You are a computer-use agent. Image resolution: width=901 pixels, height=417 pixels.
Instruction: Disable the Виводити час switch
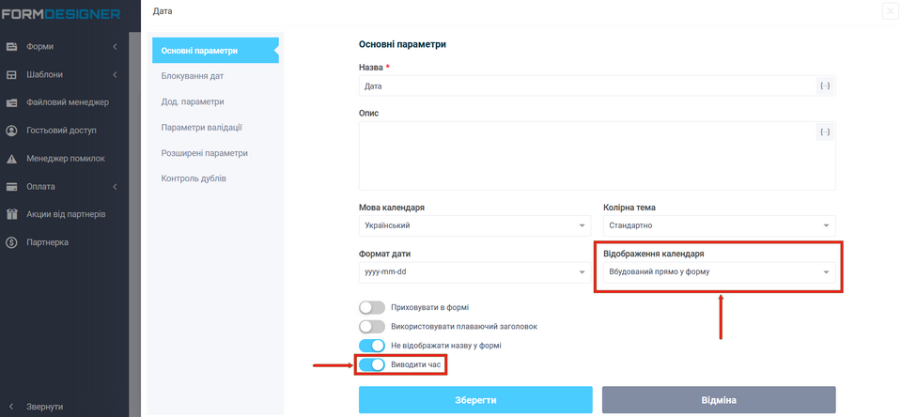(x=372, y=363)
